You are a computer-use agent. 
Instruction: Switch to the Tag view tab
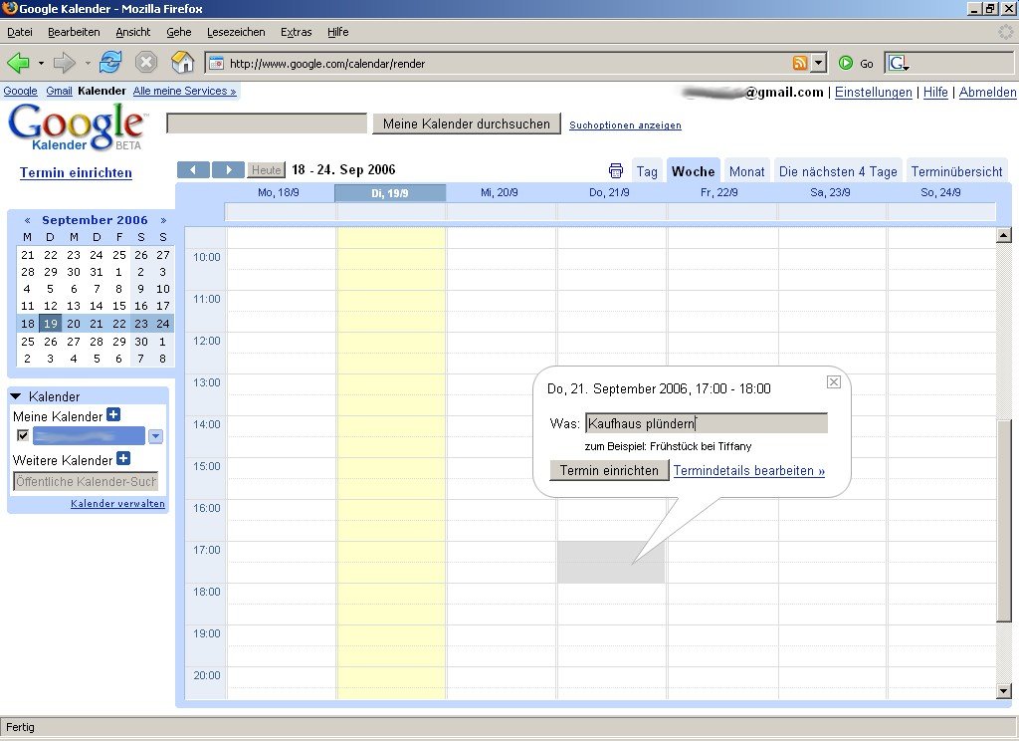point(647,171)
